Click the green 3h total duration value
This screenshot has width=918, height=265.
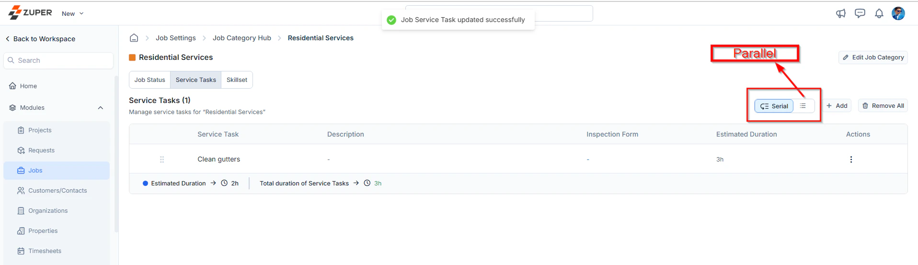tap(378, 184)
